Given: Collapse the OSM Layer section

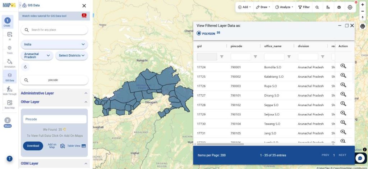Looking at the screenshot, I should point(86,164).
